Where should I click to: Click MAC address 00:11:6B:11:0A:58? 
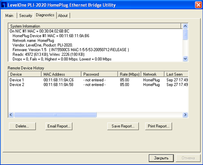tap(59, 85)
